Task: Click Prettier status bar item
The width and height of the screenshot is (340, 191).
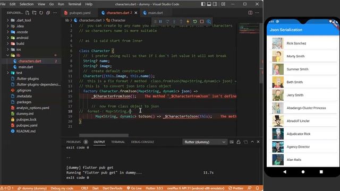Action: pyautogui.click(x=236, y=188)
